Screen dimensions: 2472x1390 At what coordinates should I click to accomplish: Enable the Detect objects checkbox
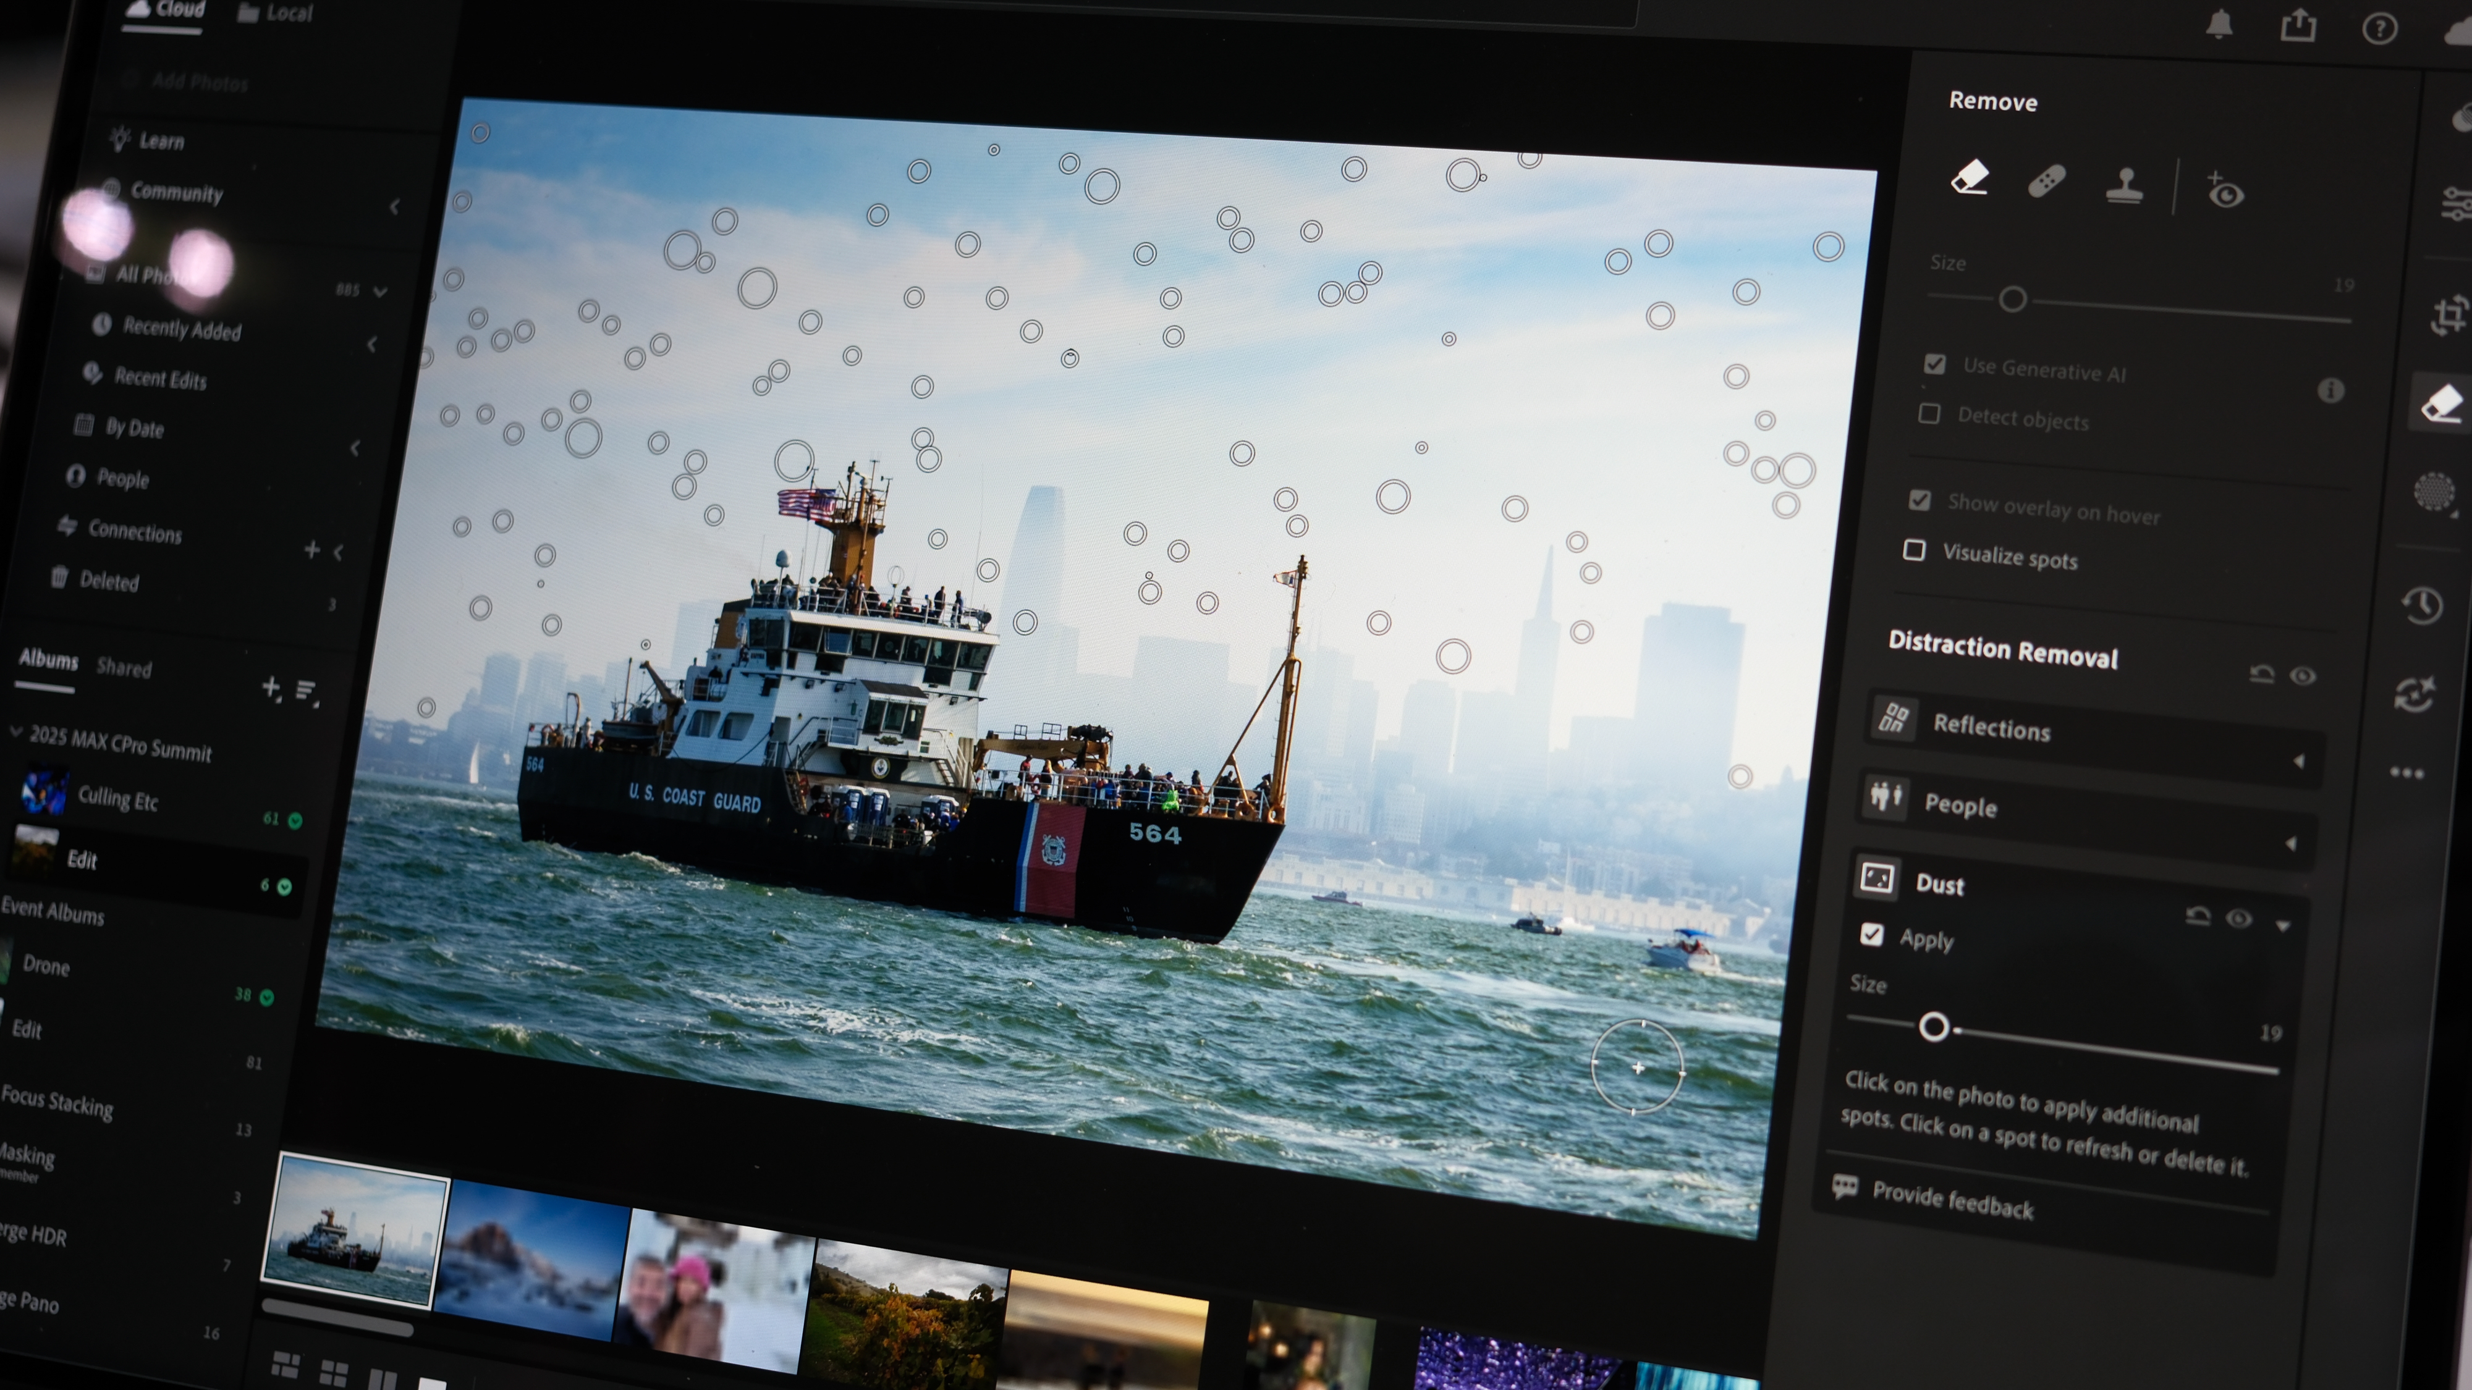coord(1929,415)
